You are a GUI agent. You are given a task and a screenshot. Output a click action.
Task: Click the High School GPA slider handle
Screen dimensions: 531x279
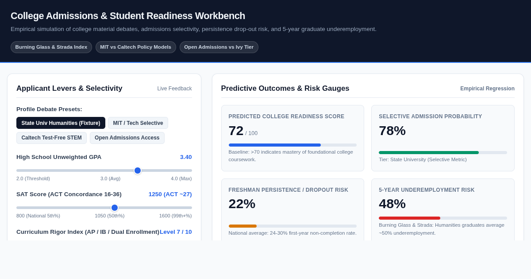pos(138,170)
